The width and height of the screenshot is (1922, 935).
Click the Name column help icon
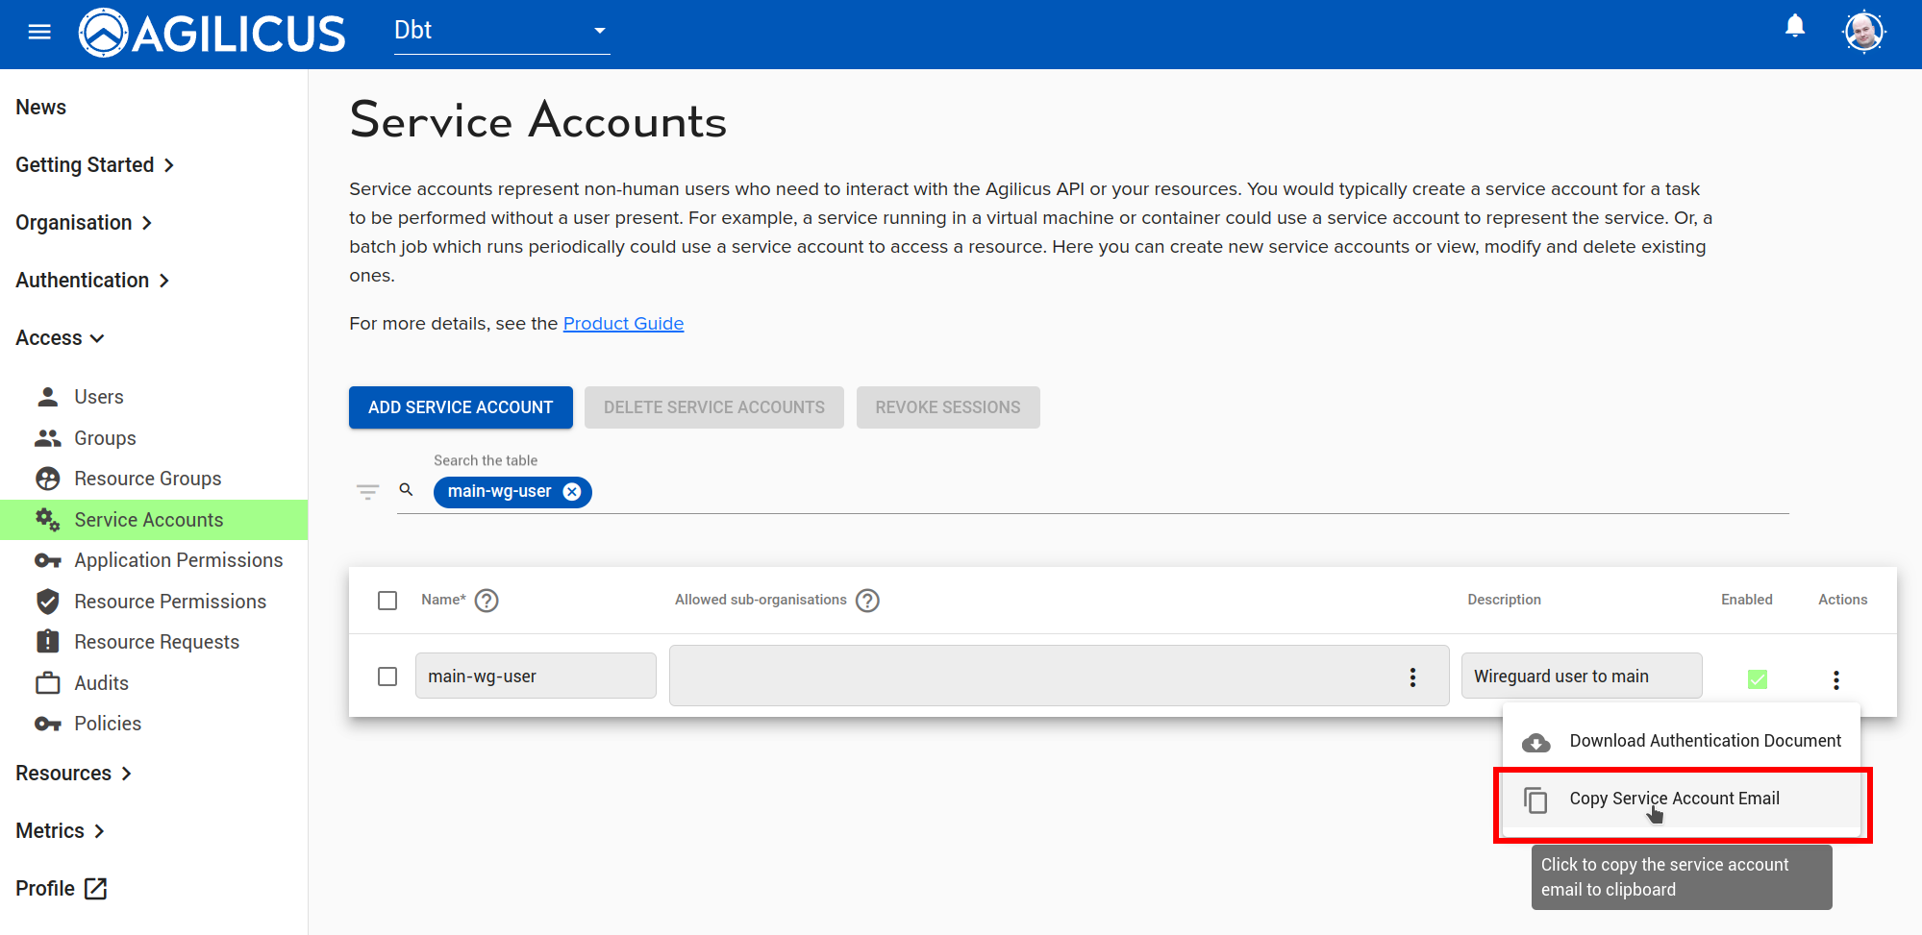pyautogui.click(x=487, y=601)
